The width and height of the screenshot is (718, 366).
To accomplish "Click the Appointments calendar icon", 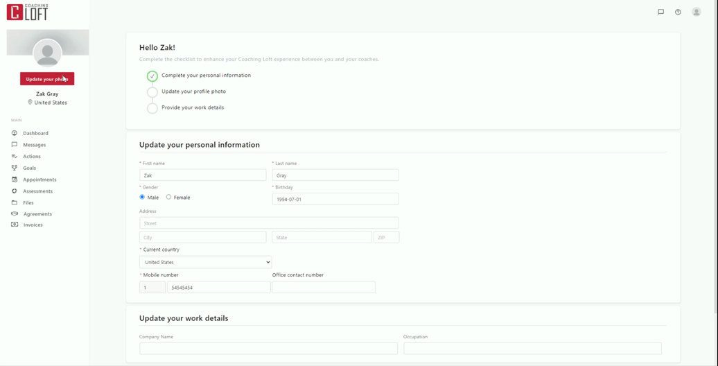I will point(15,180).
